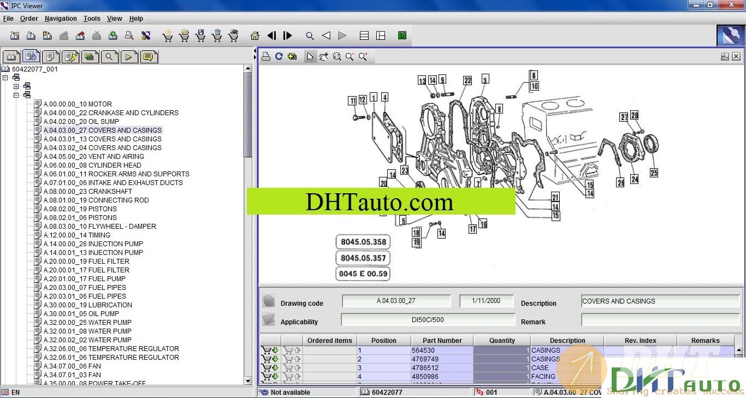The image size is (746, 398).
Task: Add part 564530 to cart with the green arrow cart icon
Action: (270, 351)
